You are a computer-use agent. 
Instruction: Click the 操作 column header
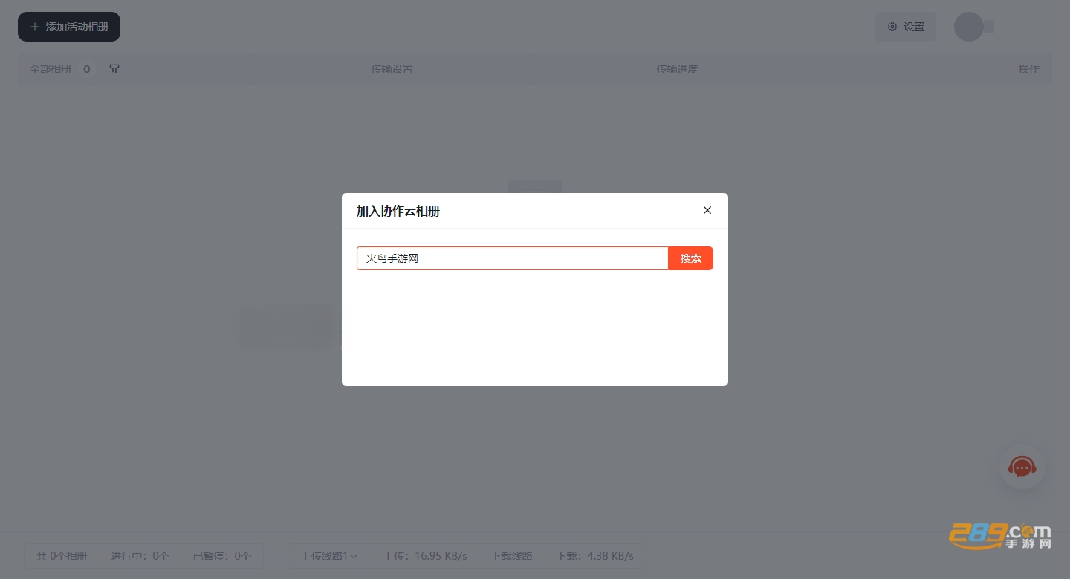pos(1029,69)
